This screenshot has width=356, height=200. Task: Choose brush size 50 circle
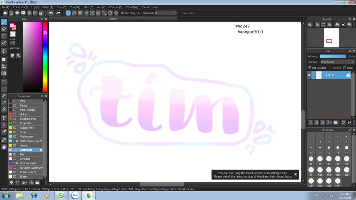(x=347, y=159)
